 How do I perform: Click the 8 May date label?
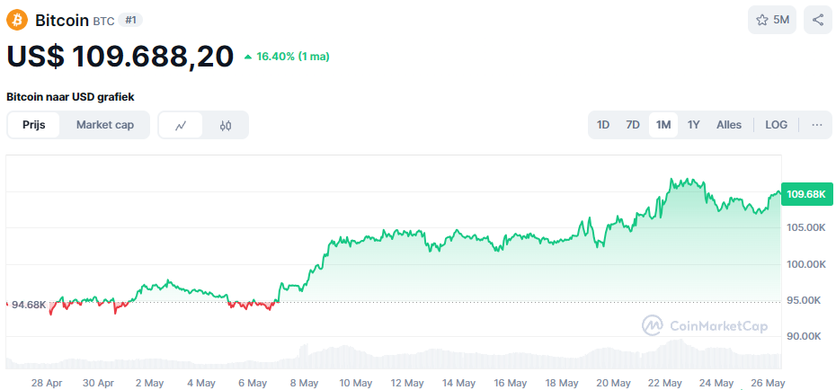coord(305,383)
